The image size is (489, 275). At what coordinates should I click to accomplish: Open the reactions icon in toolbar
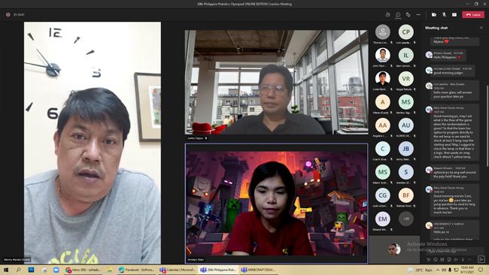409,14
